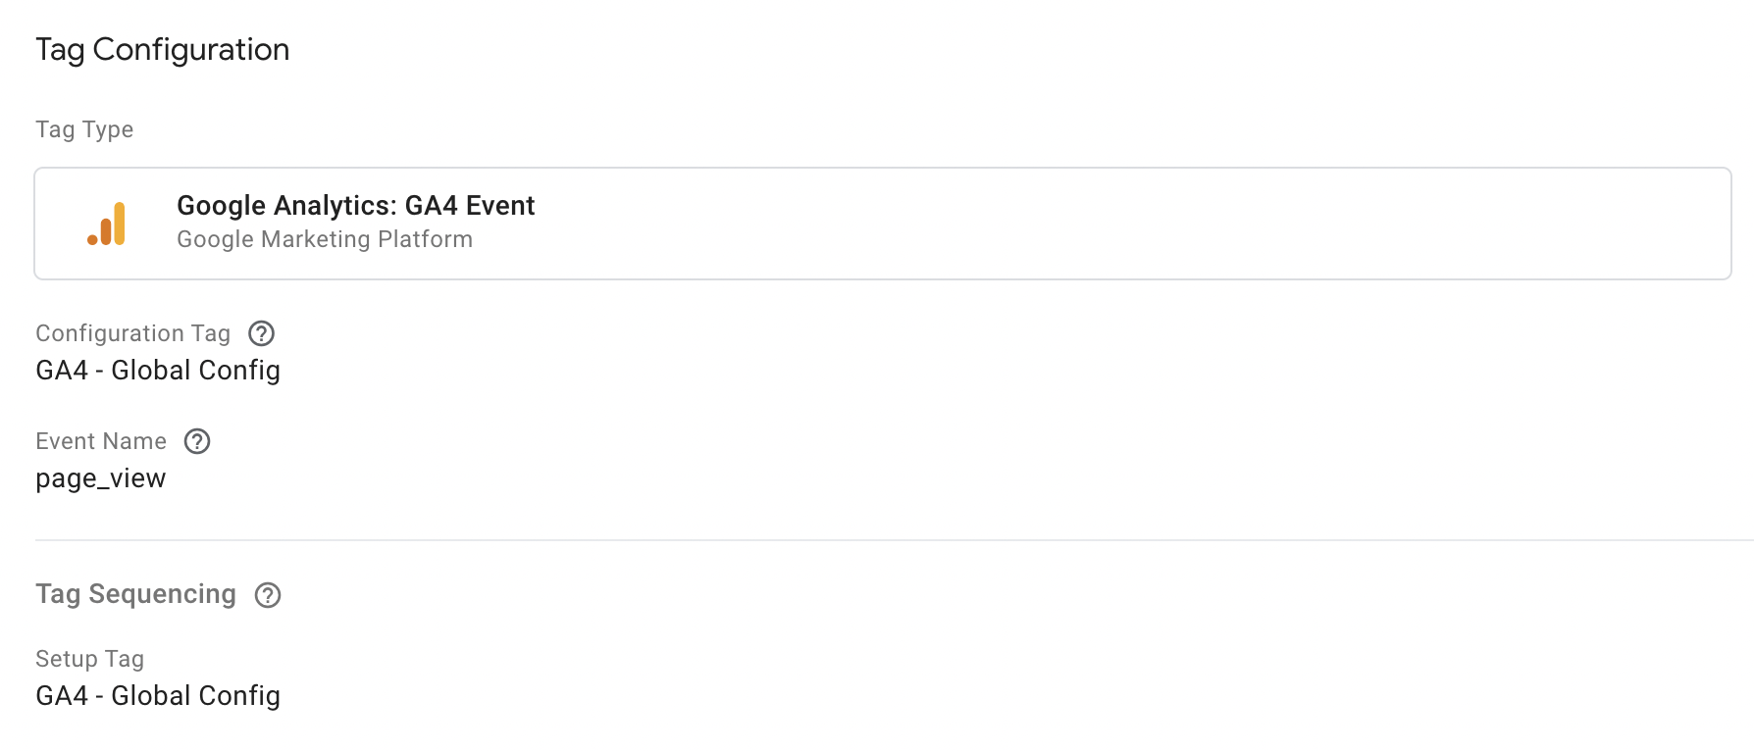Click the "Google Marketing Platform" subtitle

(324, 239)
